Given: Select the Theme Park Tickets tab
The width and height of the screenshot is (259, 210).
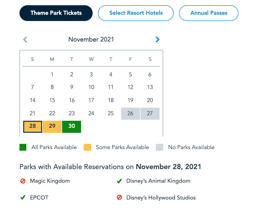Looking at the screenshot, I should pyautogui.click(x=56, y=13).
